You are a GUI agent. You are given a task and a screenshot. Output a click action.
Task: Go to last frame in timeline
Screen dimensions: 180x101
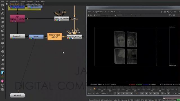(155, 93)
